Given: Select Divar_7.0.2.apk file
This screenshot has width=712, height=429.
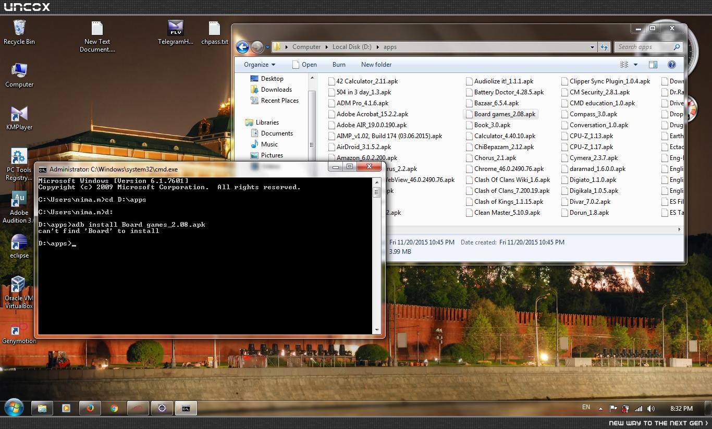Looking at the screenshot, I should [585, 202].
